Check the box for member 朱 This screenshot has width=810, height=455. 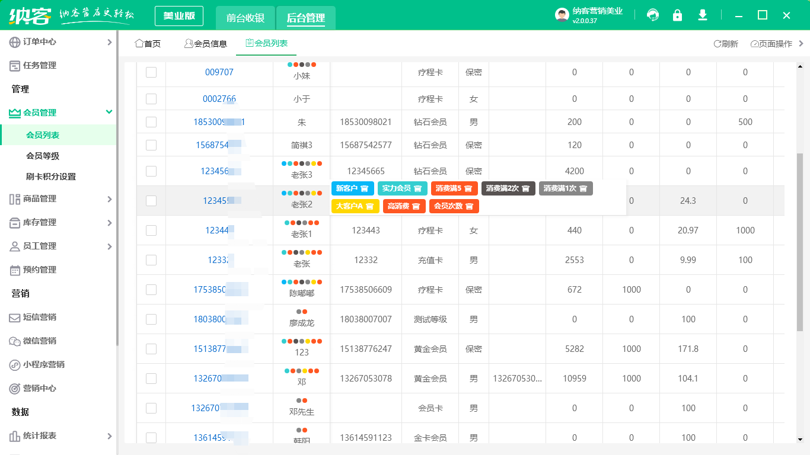151,122
